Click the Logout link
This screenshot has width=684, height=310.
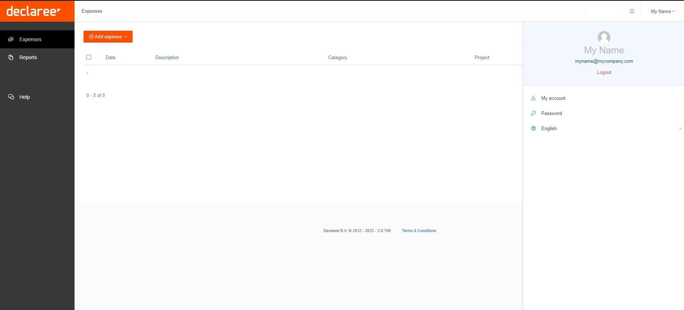(x=604, y=72)
